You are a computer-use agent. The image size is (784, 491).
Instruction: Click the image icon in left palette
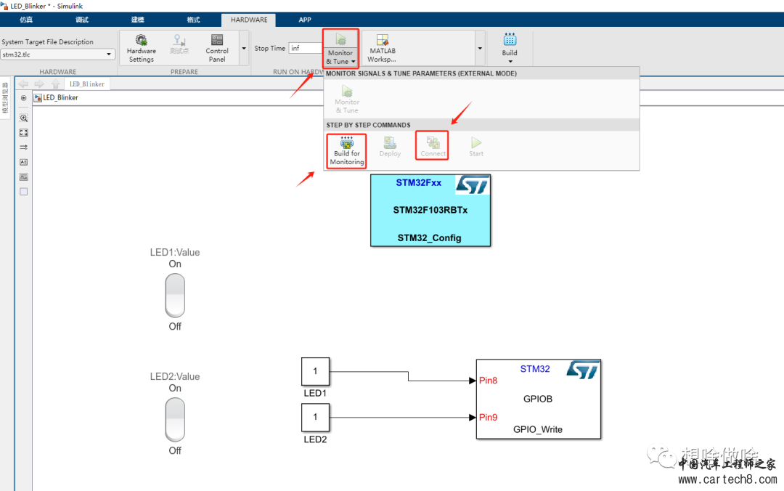tap(23, 177)
